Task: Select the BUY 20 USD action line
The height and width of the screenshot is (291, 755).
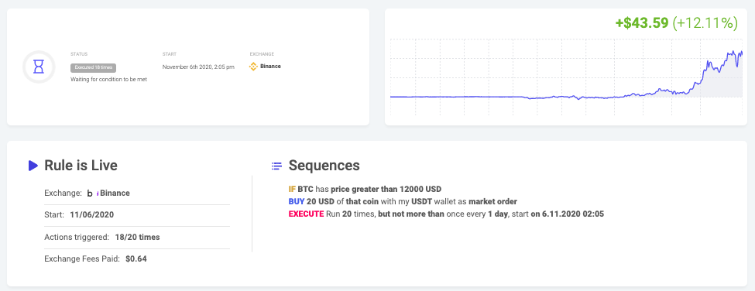Action: (403, 201)
